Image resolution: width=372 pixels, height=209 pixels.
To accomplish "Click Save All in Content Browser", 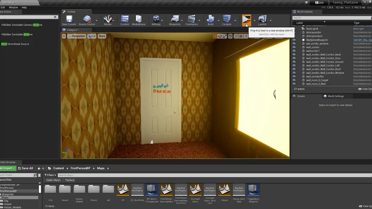I will coord(26,169).
